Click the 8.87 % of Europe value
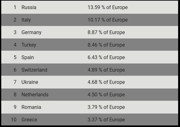 (106, 33)
